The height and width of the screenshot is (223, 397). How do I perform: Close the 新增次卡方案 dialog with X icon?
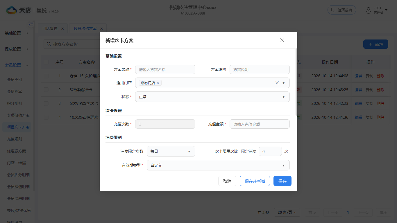point(282,40)
